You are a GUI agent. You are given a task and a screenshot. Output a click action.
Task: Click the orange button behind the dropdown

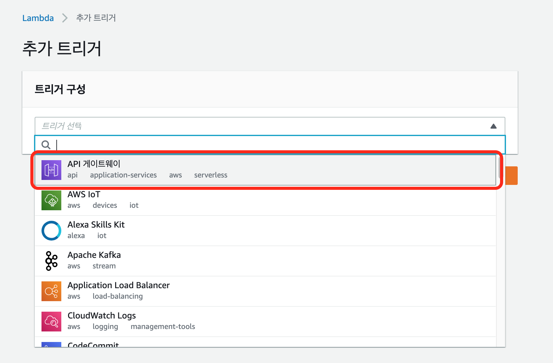tap(512, 176)
